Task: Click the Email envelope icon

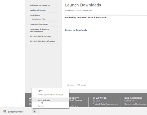Action: tap(79, 85)
